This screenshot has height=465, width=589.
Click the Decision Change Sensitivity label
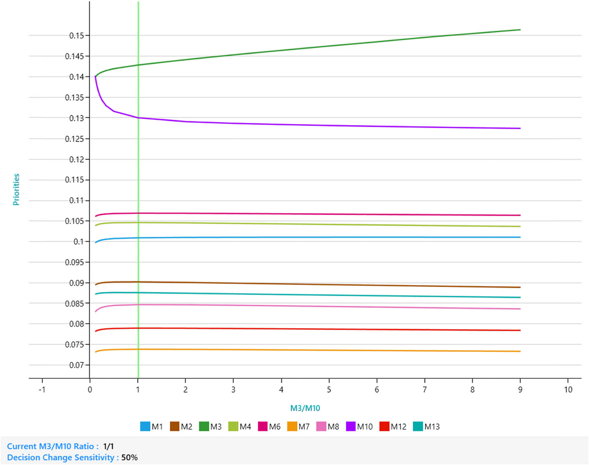pyautogui.click(x=63, y=458)
